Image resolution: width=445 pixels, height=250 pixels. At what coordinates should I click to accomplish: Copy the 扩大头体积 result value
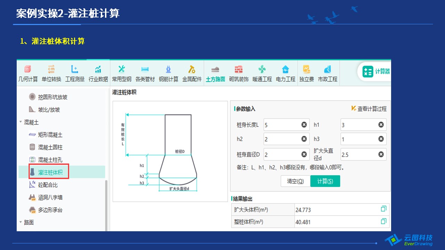tap(383, 209)
